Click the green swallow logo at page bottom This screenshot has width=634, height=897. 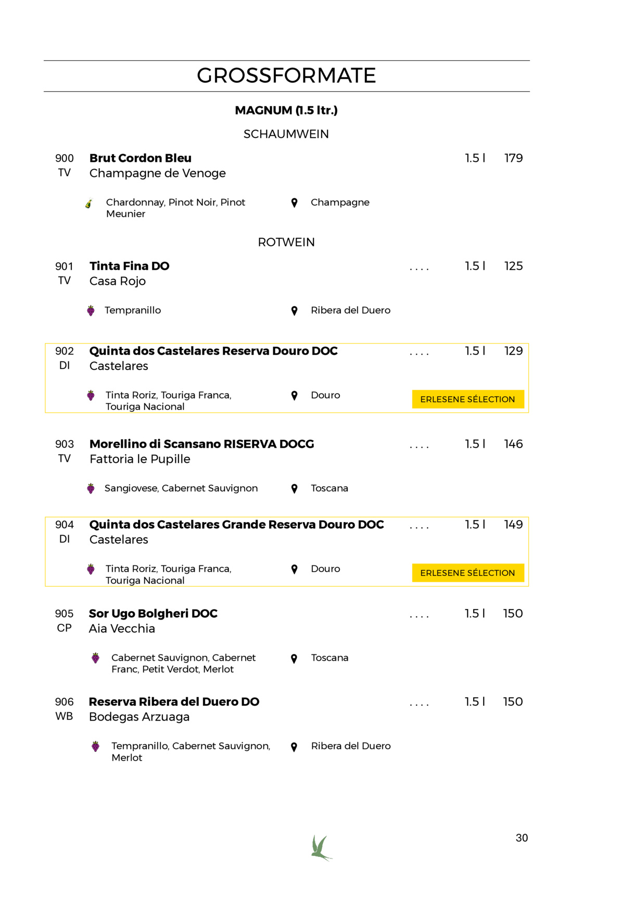pos(321,848)
